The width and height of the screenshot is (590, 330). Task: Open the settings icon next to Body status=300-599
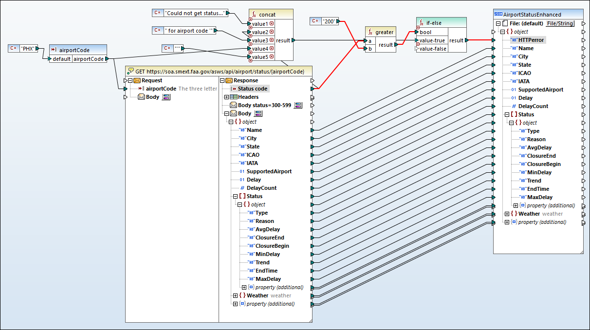click(x=298, y=105)
